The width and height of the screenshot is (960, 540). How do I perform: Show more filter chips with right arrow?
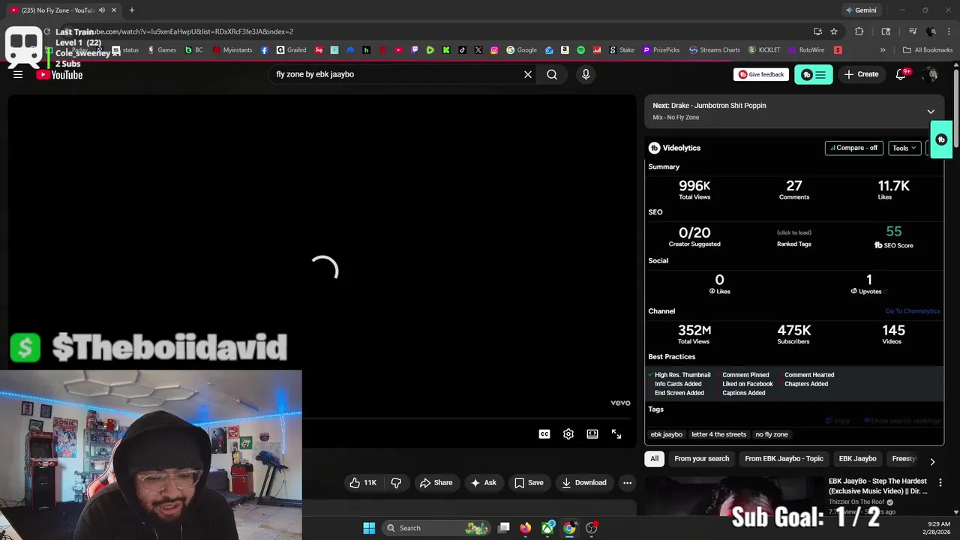pyautogui.click(x=932, y=462)
